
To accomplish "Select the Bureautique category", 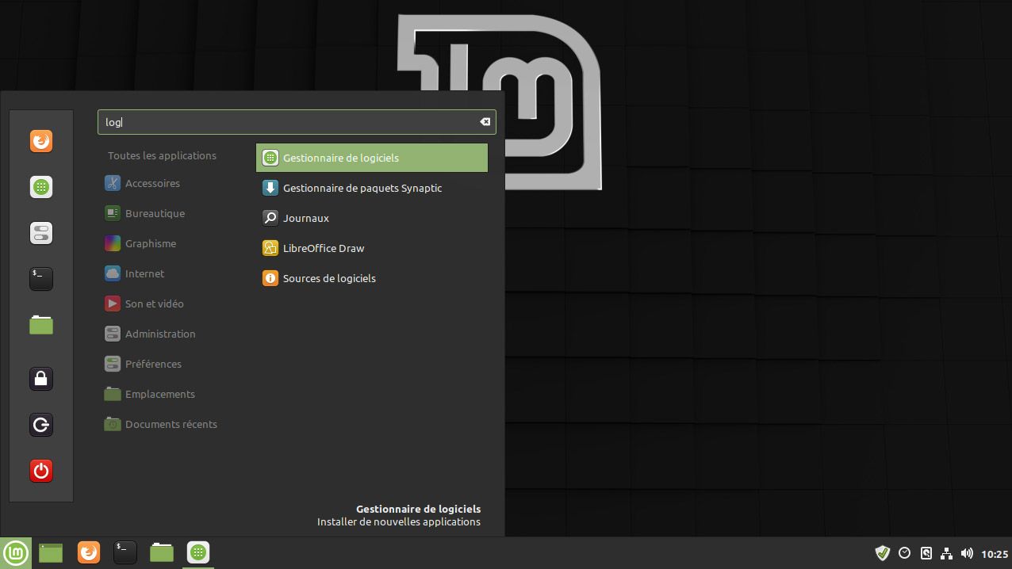I will click(x=155, y=213).
